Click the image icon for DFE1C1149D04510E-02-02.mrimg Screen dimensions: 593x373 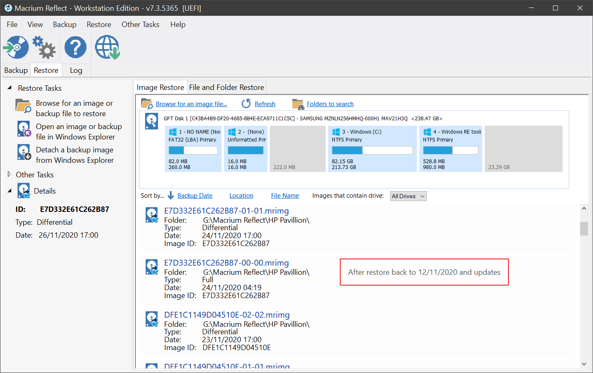(x=152, y=319)
